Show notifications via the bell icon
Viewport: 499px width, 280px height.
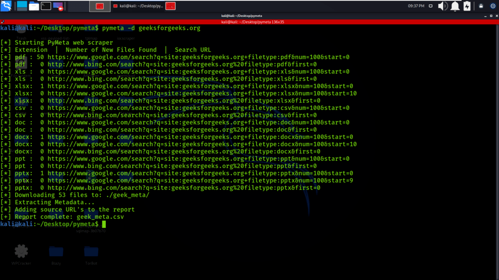(x=455, y=6)
